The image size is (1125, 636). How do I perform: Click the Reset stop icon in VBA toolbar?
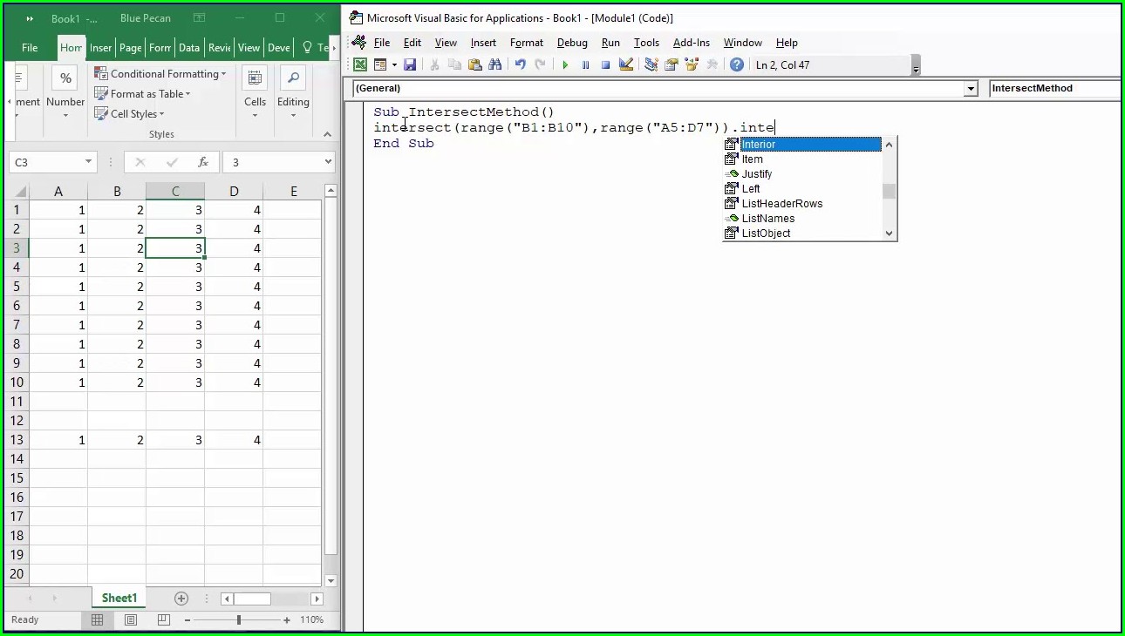(605, 64)
